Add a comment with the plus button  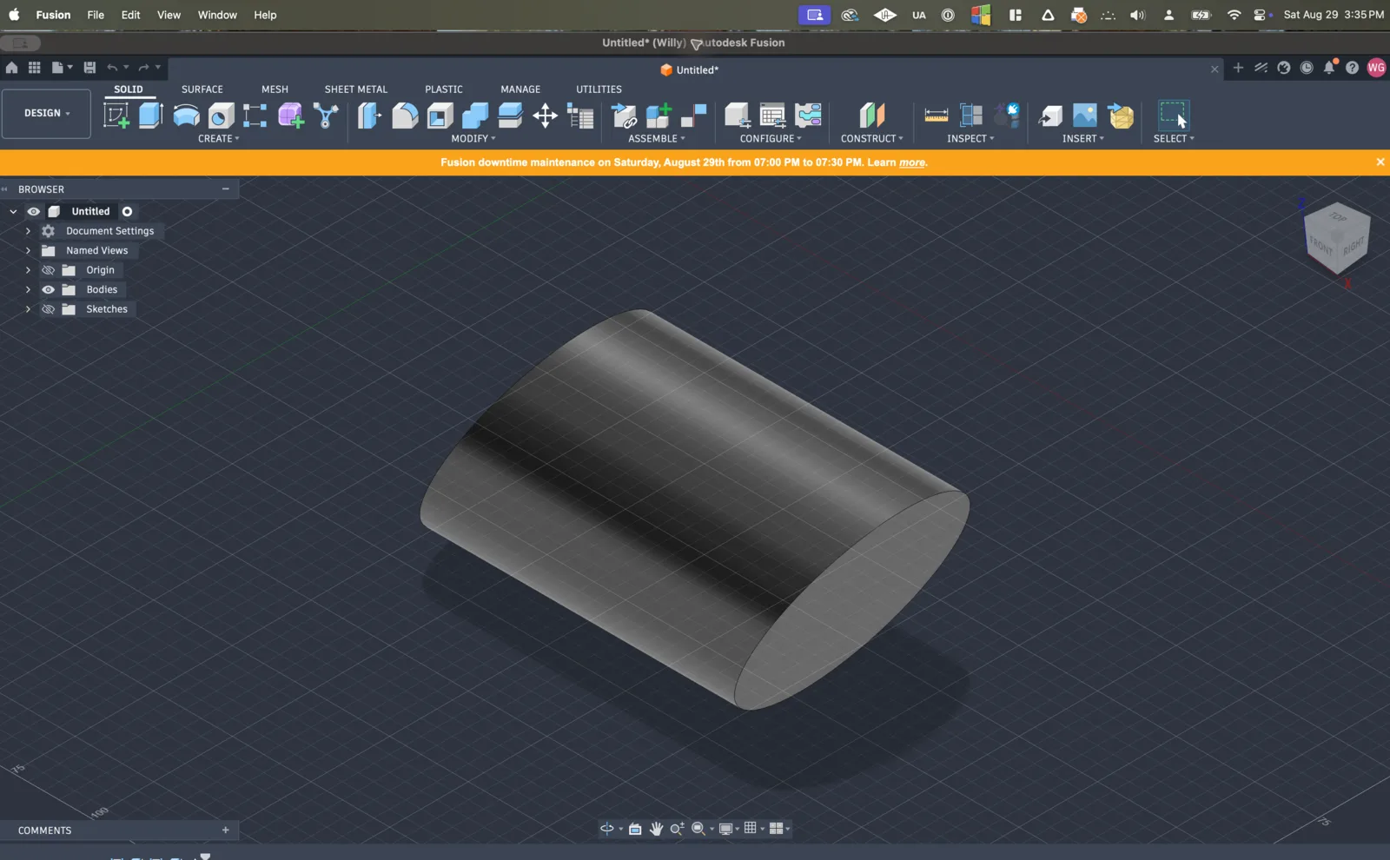pos(226,830)
